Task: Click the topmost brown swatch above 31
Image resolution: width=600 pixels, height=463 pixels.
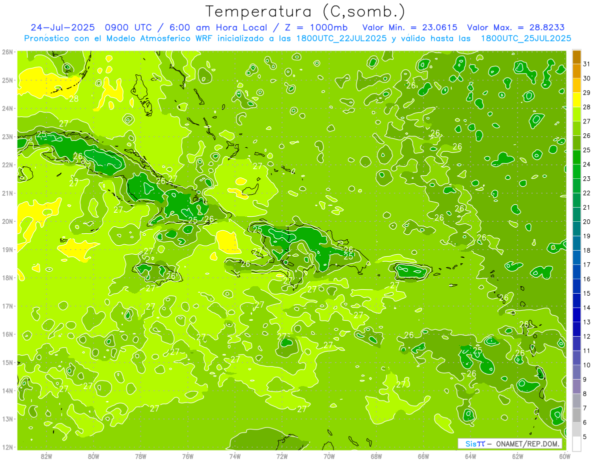Action: 576,57
